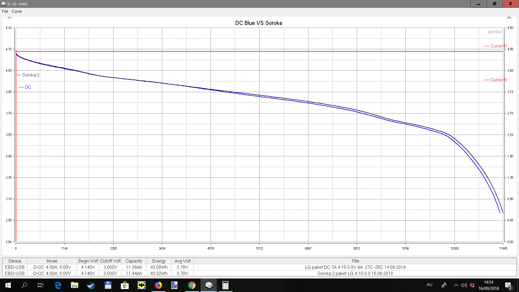This screenshot has width=519, height=292.
Task: Click the Capacity column header
Action: 134,261
